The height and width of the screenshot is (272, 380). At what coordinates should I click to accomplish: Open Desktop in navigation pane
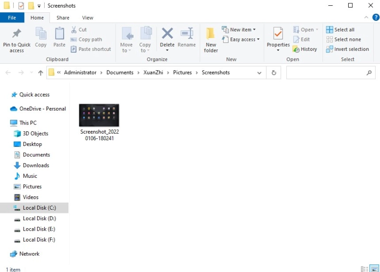(28, 144)
